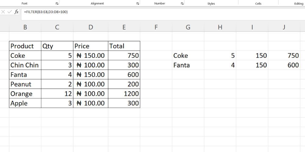
Task: Click the Total cell showing 1200
Action: point(124,94)
